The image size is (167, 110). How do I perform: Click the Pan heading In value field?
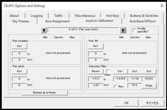19,54
